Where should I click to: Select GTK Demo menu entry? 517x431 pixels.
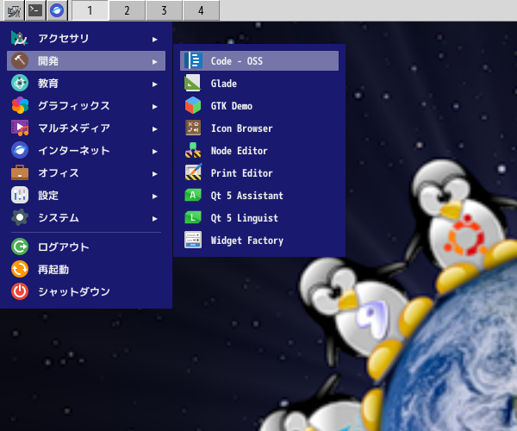[259, 105]
